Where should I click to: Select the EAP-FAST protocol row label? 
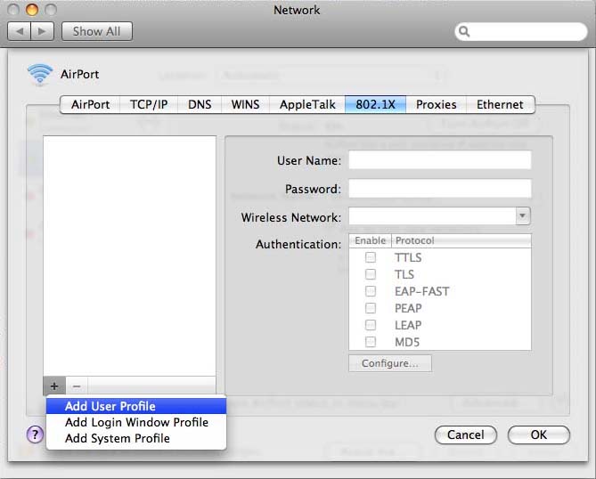pyautogui.click(x=422, y=291)
